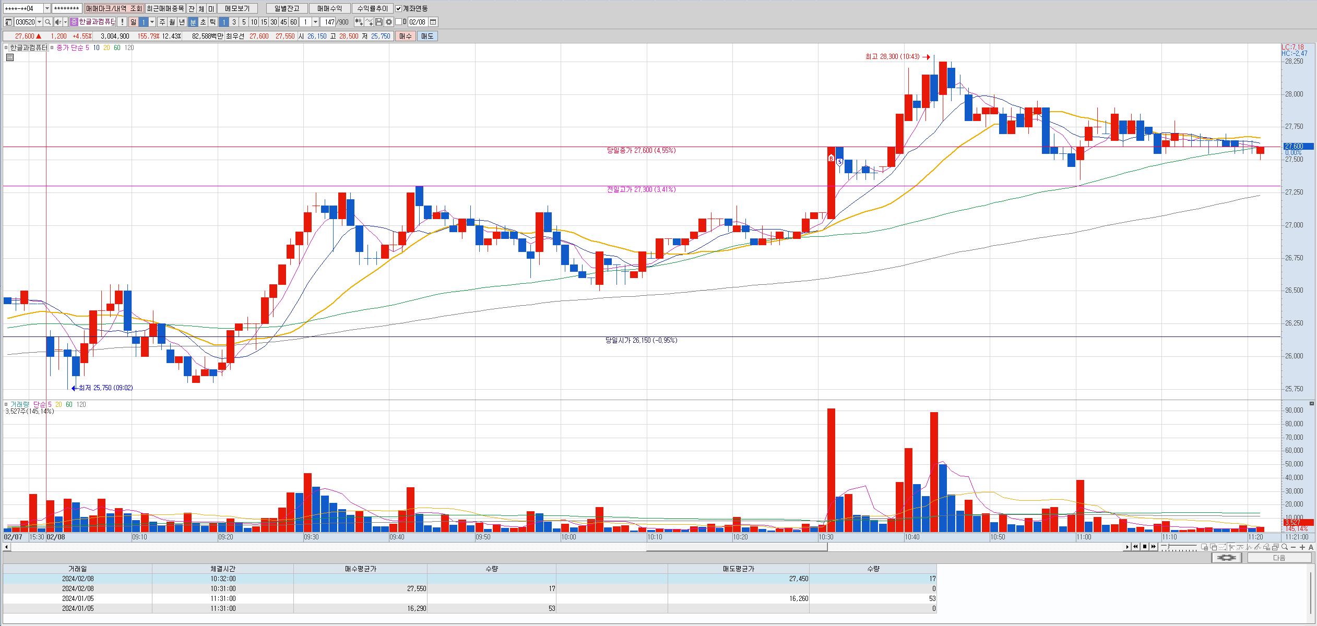Click the chart magnifier icon at bottom right
This screenshot has height=626, width=1317.
(x=1284, y=547)
